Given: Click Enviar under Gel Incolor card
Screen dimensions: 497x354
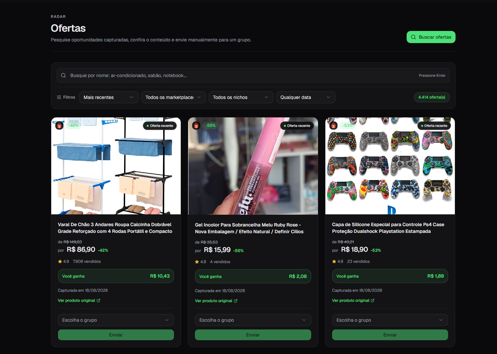Looking at the screenshot, I should coord(253,335).
